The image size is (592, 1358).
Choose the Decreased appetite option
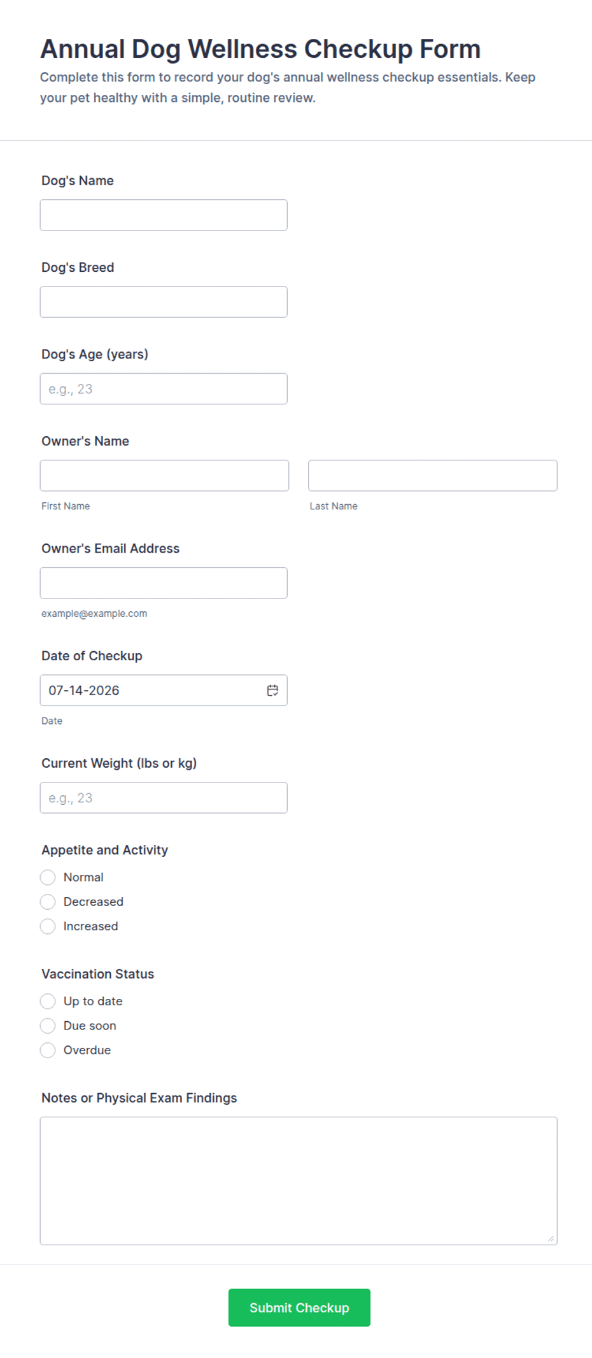point(48,902)
